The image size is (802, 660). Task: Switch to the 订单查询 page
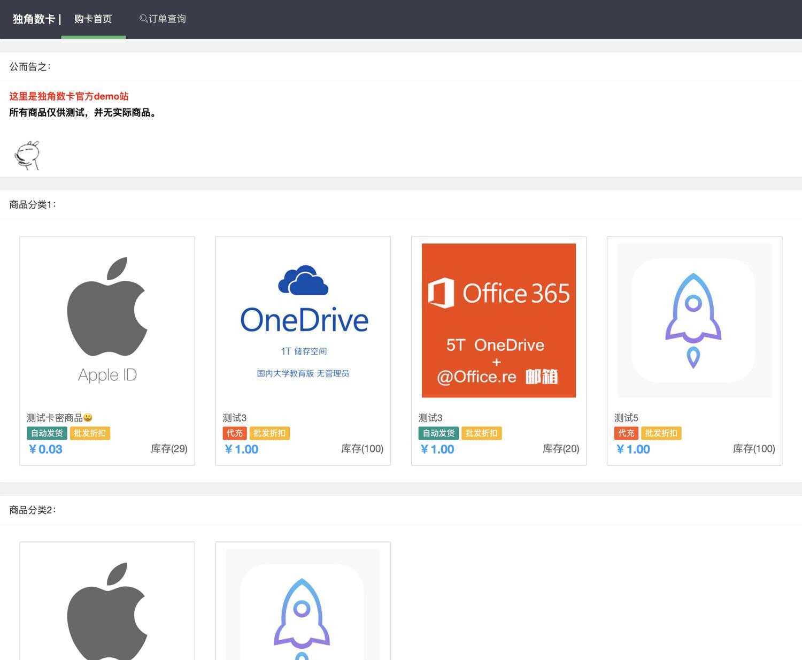[166, 19]
